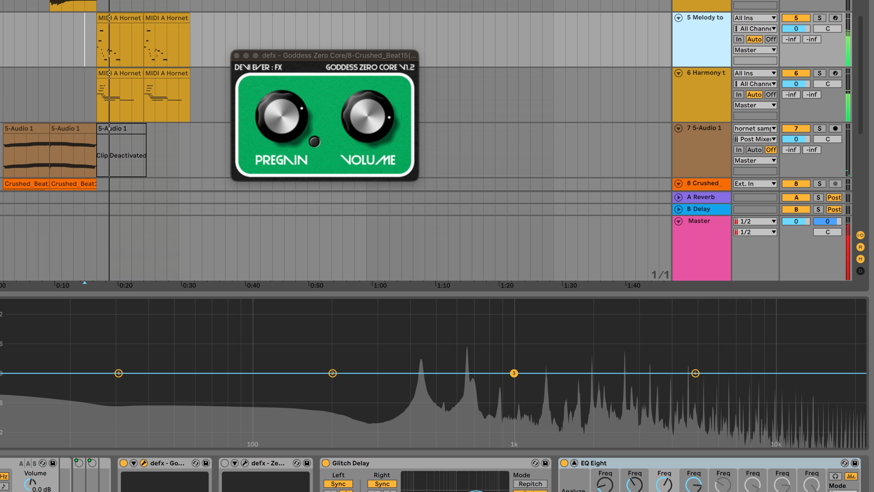Click the track 5 pan field showing C
The height and width of the screenshot is (492, 874).
click(x=827, y=29)
